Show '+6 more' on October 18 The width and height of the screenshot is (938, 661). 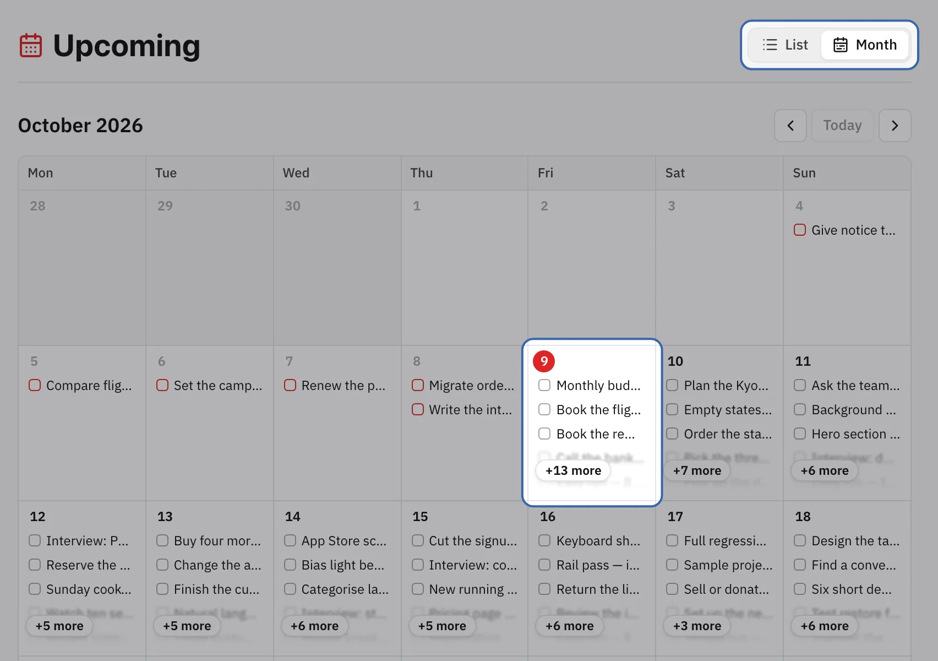825,626
